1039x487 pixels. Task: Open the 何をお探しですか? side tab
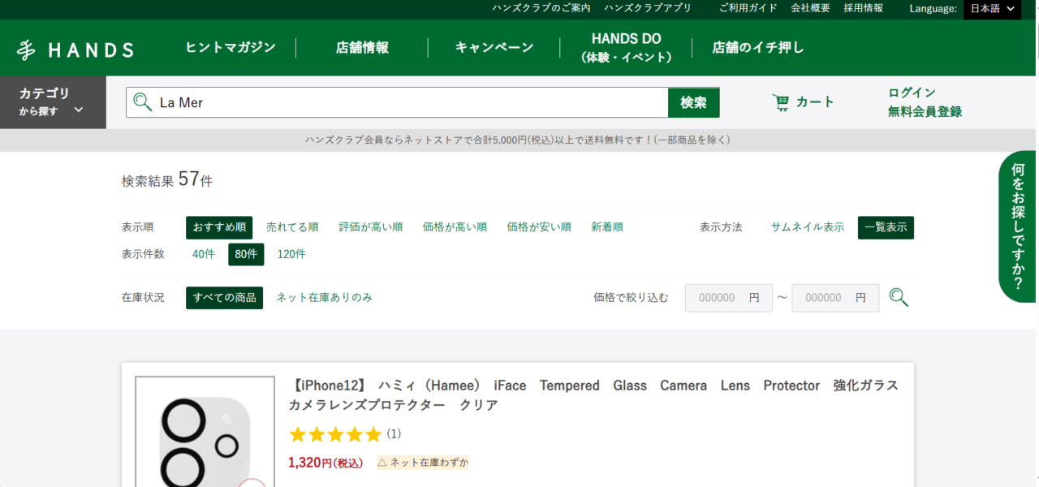1018,227
